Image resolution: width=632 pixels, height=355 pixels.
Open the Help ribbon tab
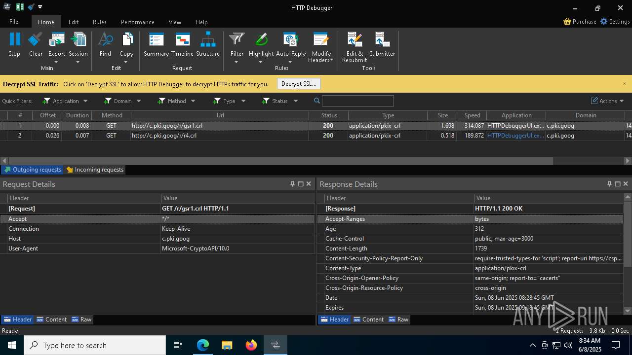coord(201,22)
